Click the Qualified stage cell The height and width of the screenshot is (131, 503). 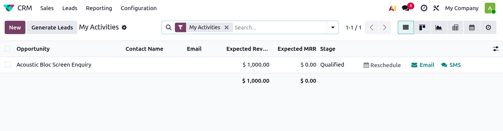pyautogui.click(x=332, y=65)
